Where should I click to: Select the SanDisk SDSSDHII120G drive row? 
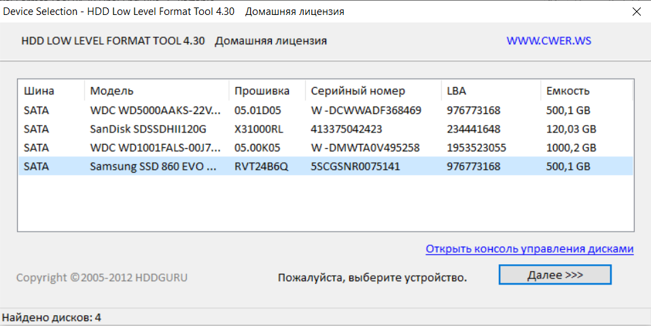click(326, 129)
